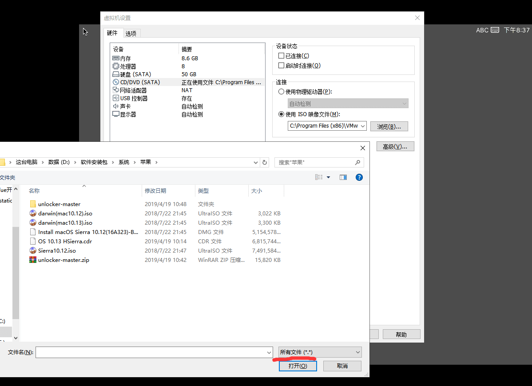Open the unlocker-master folder icon

click(x=33, y=204)
